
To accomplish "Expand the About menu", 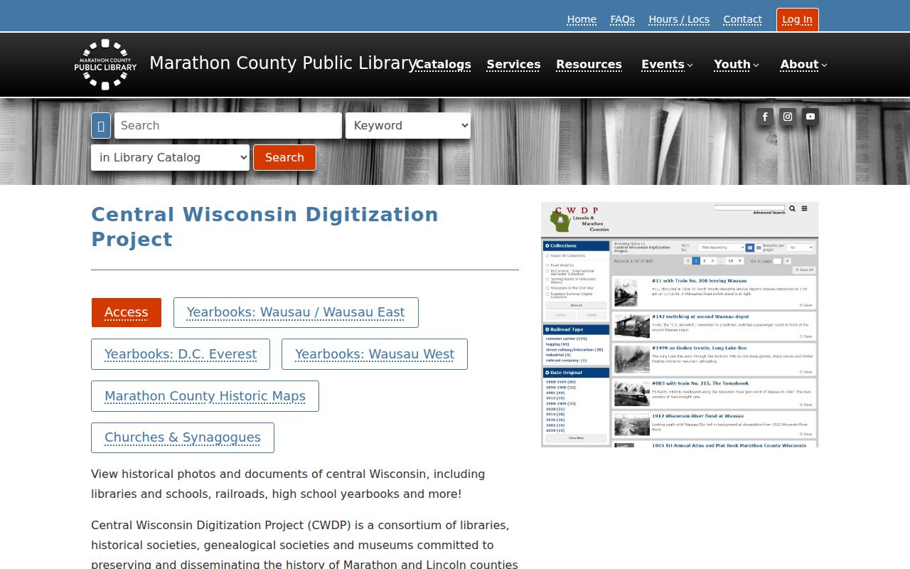I will tap(803, 65).
